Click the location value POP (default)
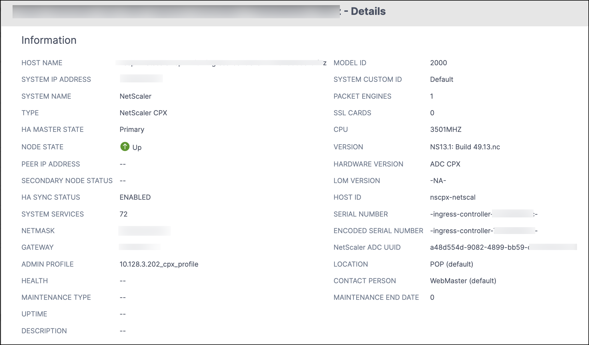 (452, 264)
